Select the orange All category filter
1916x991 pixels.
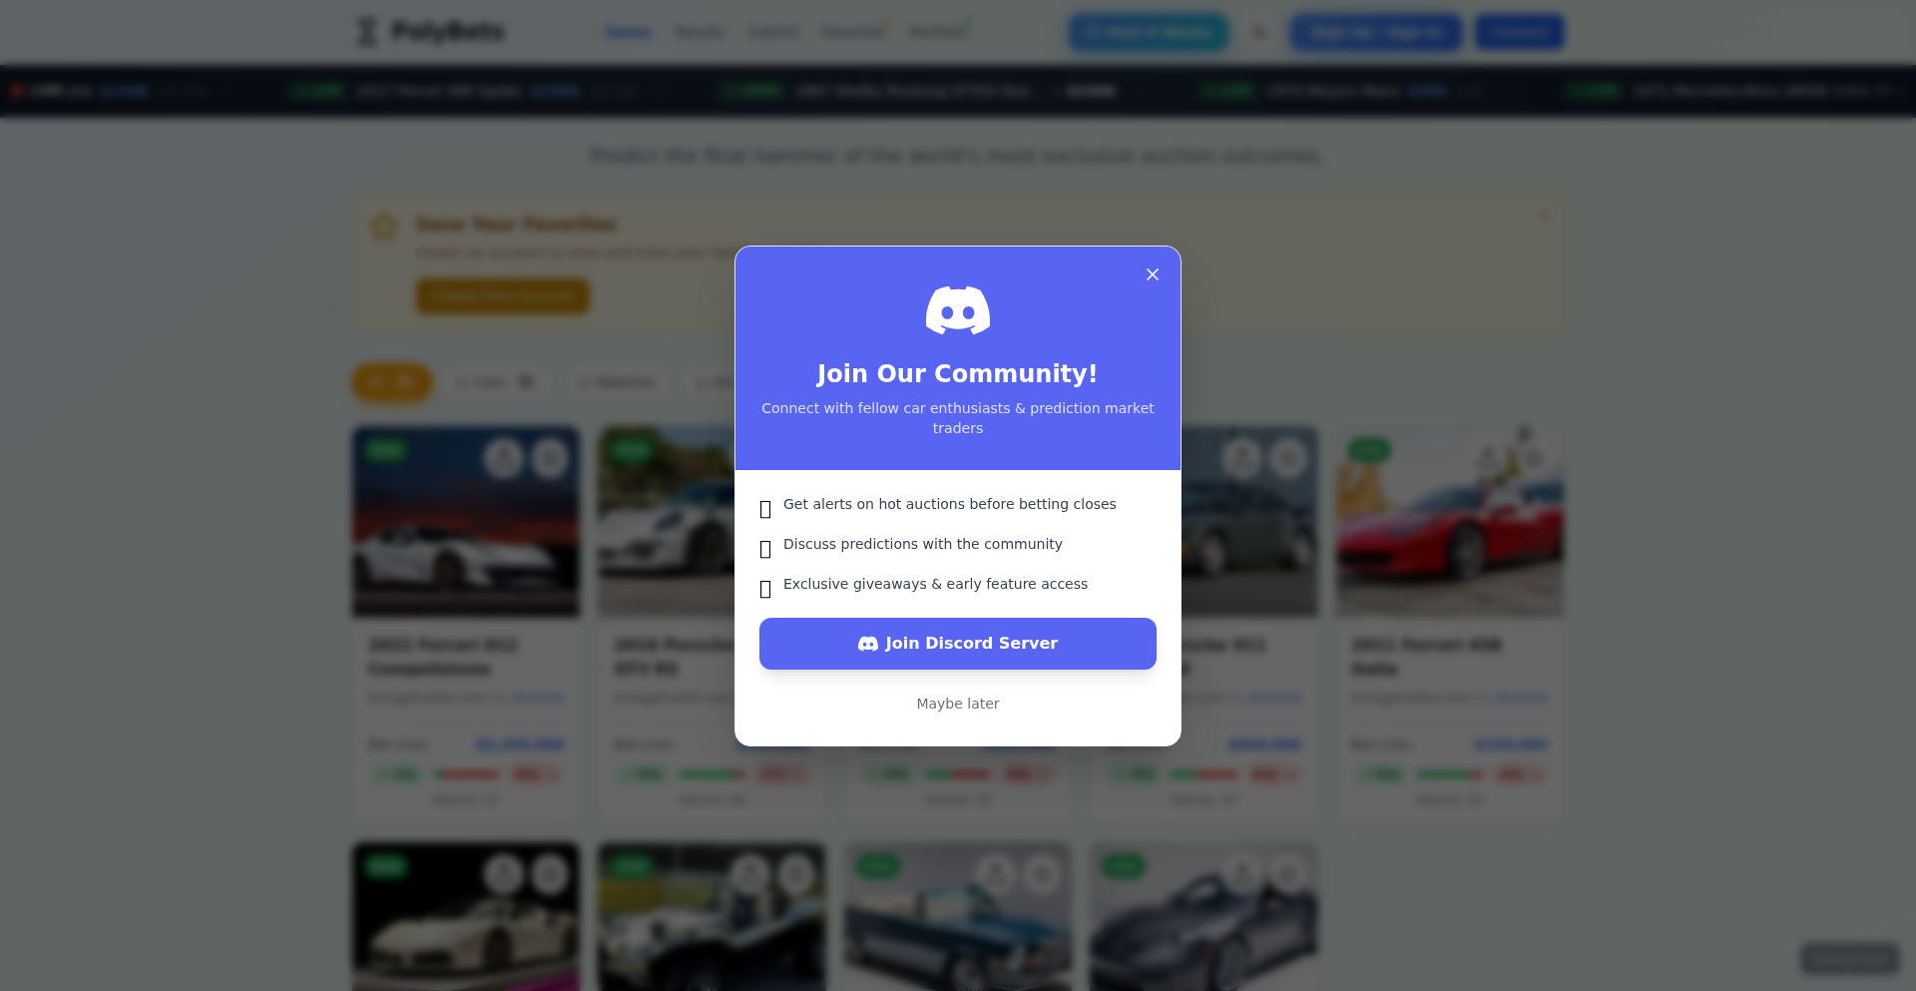coord(392,382)
